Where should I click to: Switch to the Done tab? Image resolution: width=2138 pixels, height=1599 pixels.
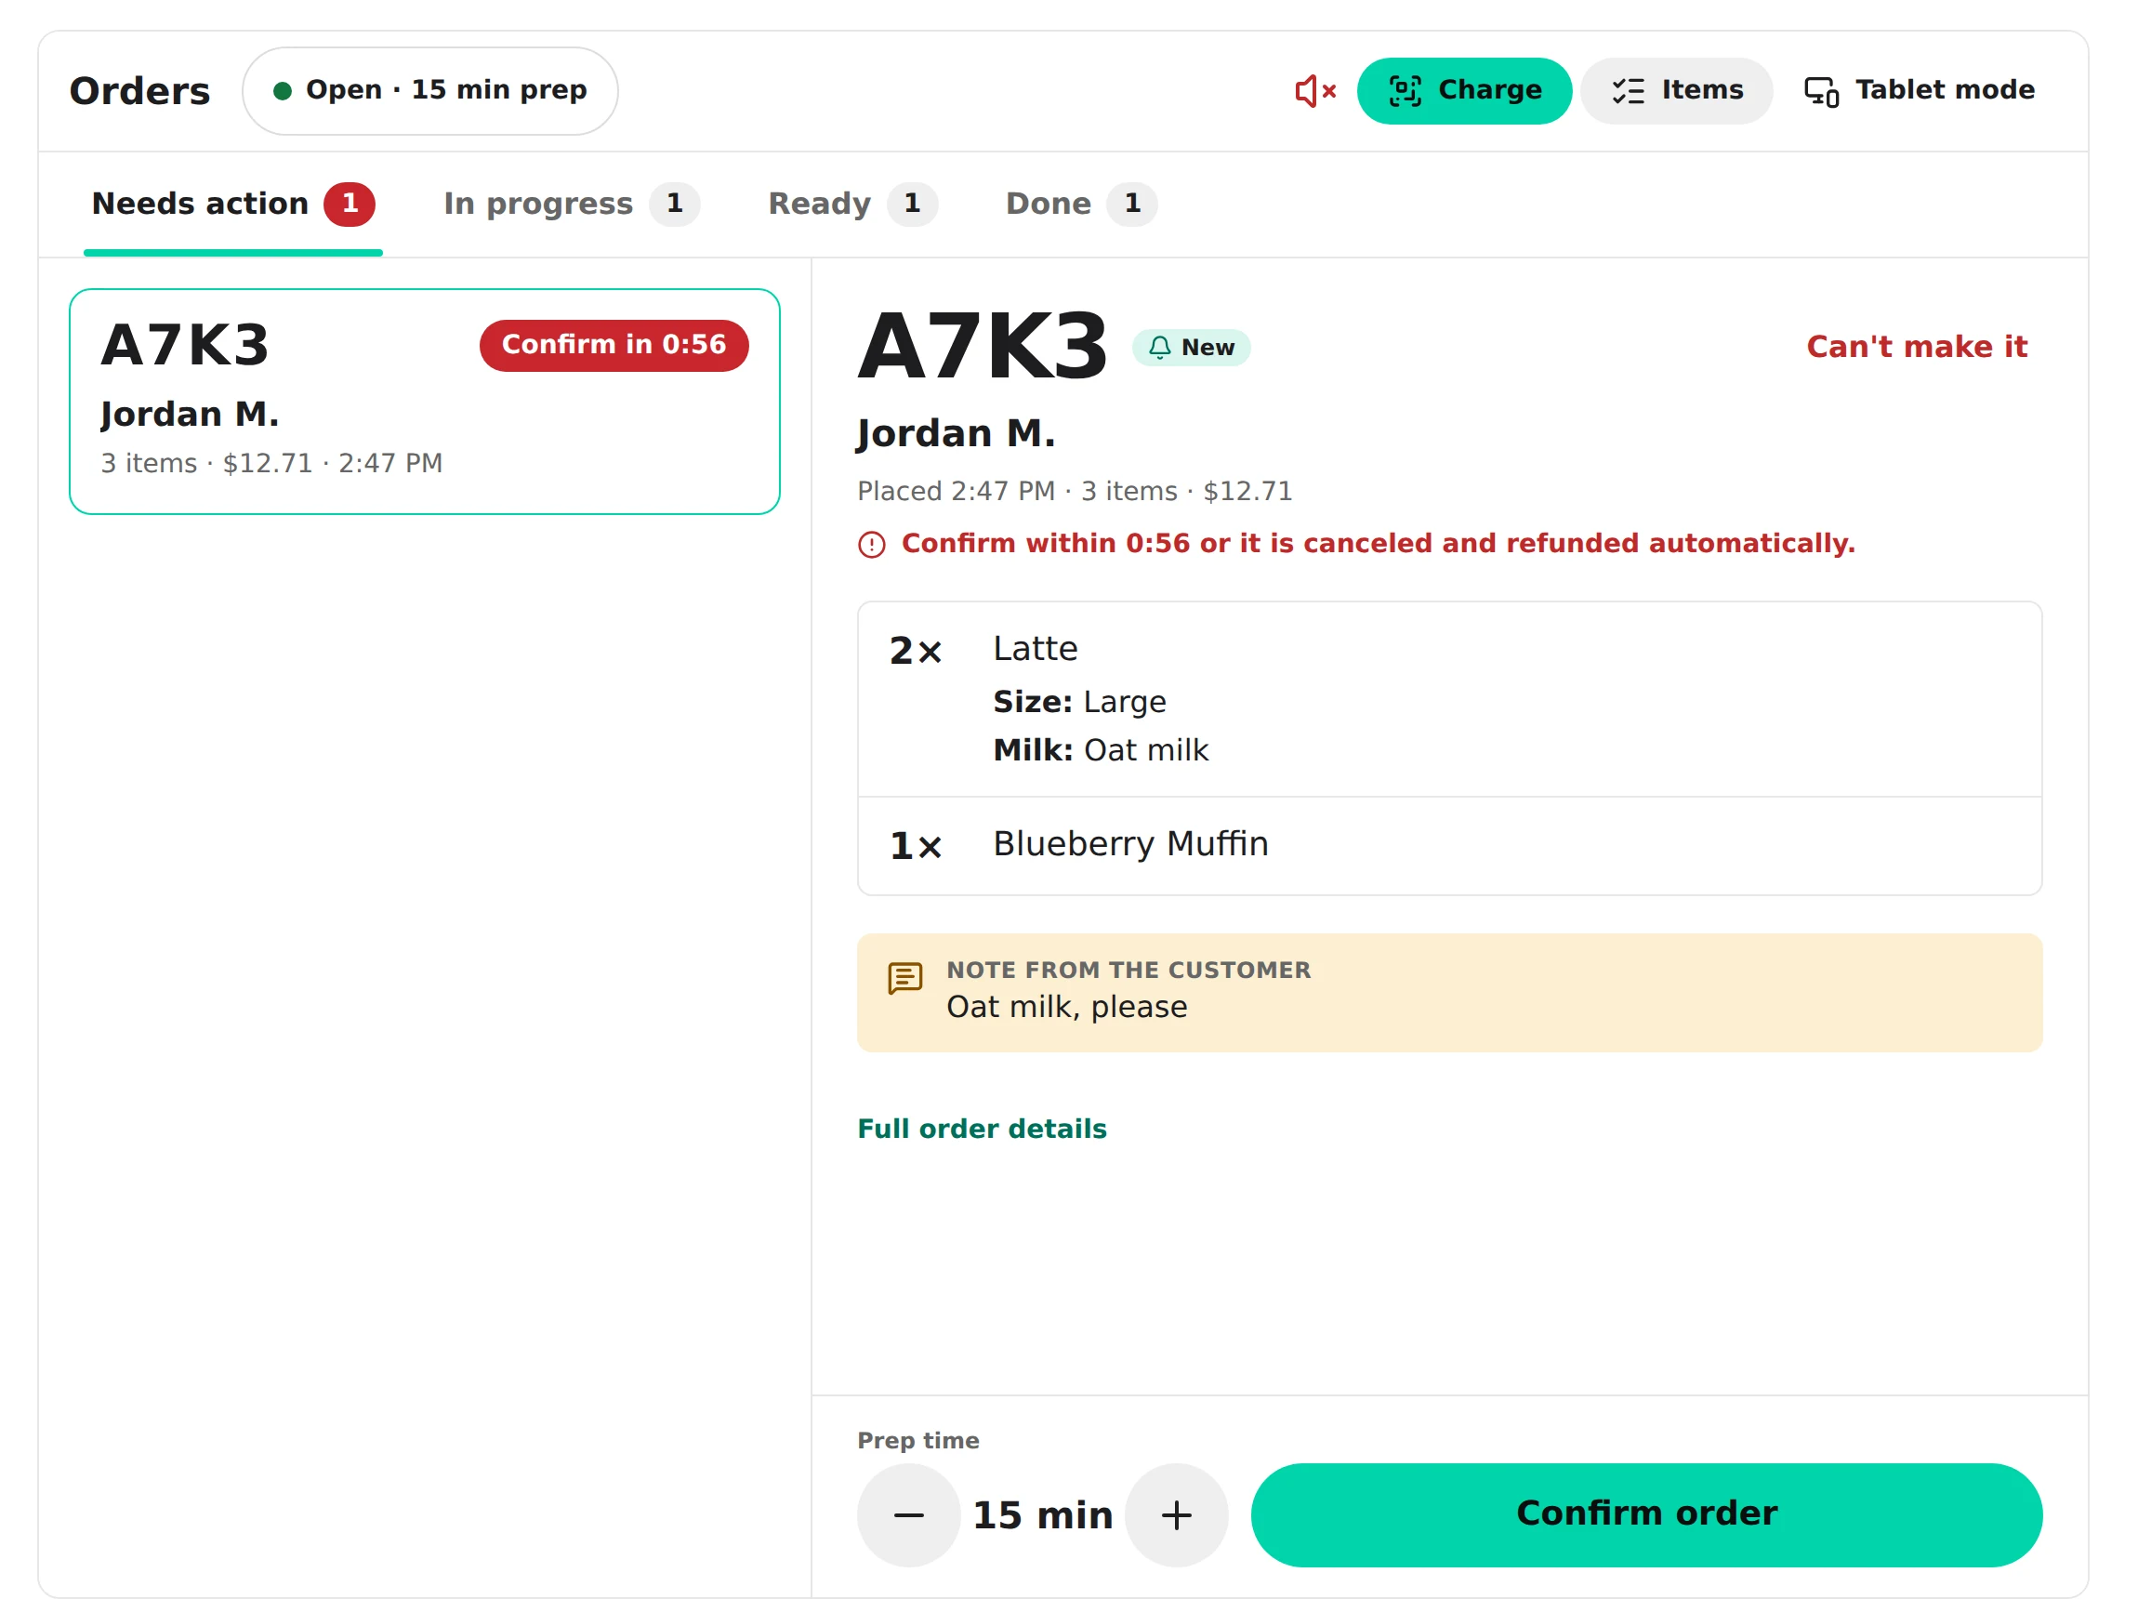coord(1080,204)
